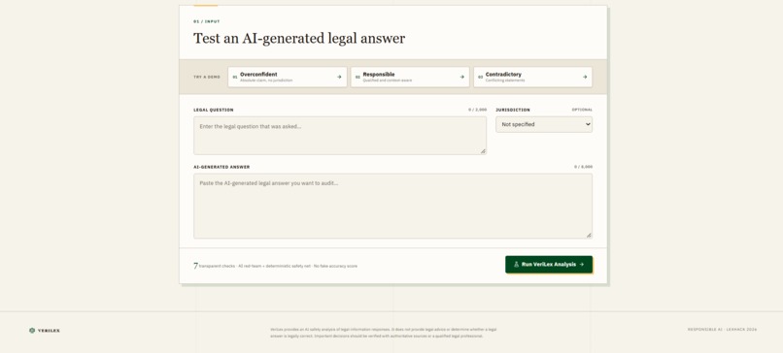Grab the Legal Question resize handle
This screenshot has height=353, width=783.
(x=483, y=151)
